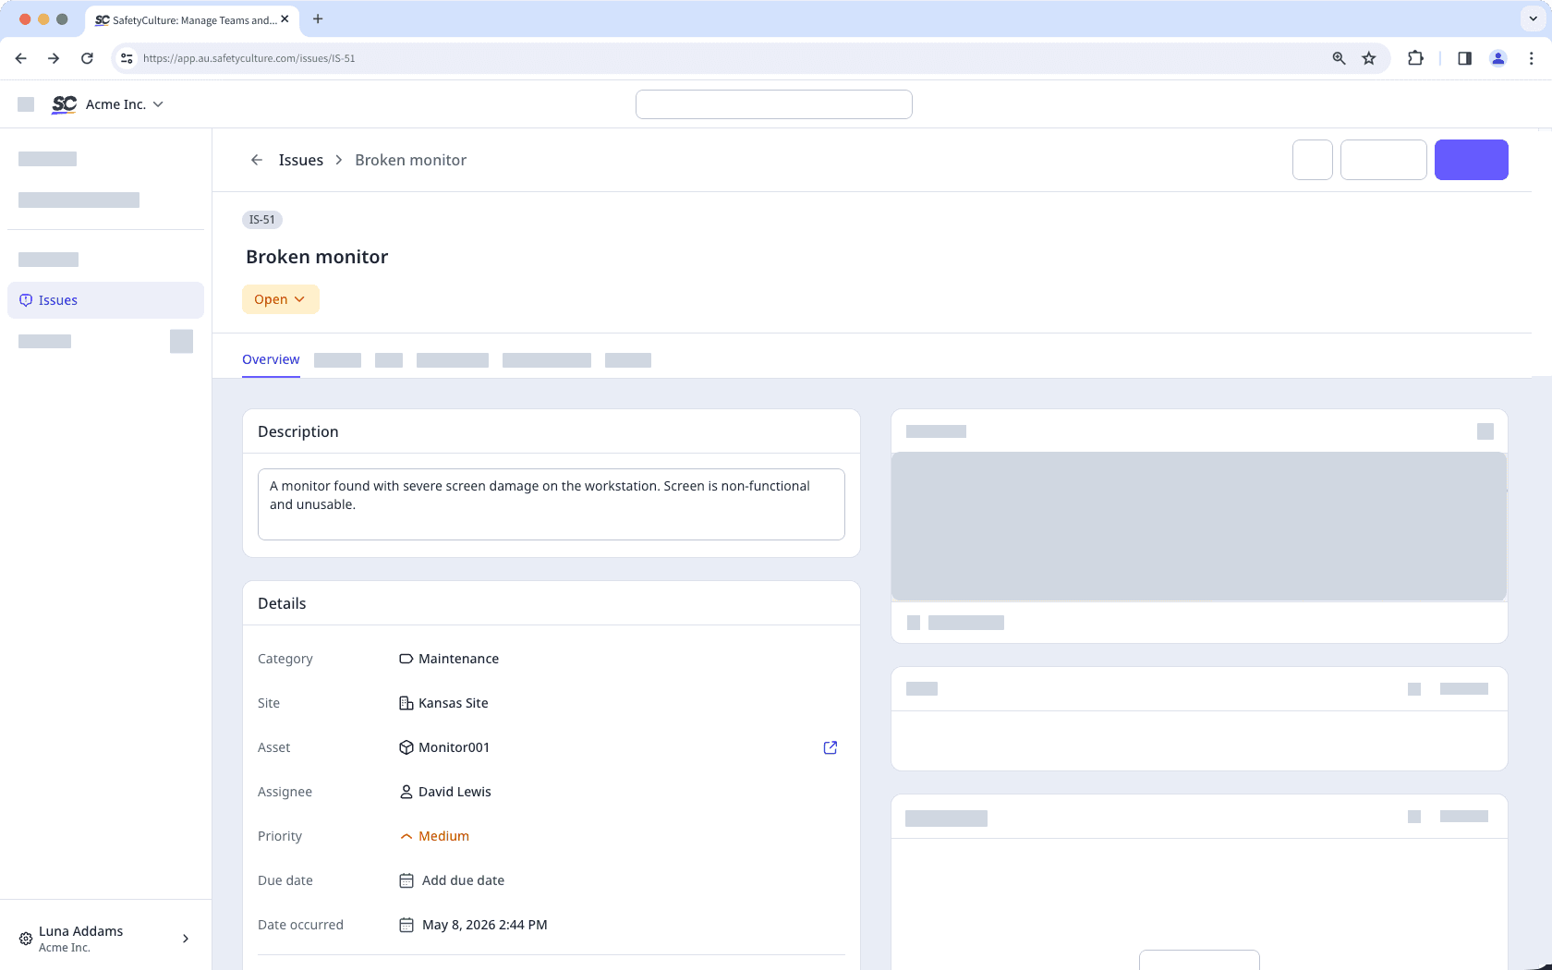Click the calendar icon beside date occurred
Viewport: 1552px width, 970px height.
pyautogui.click(x=406, y=925)
